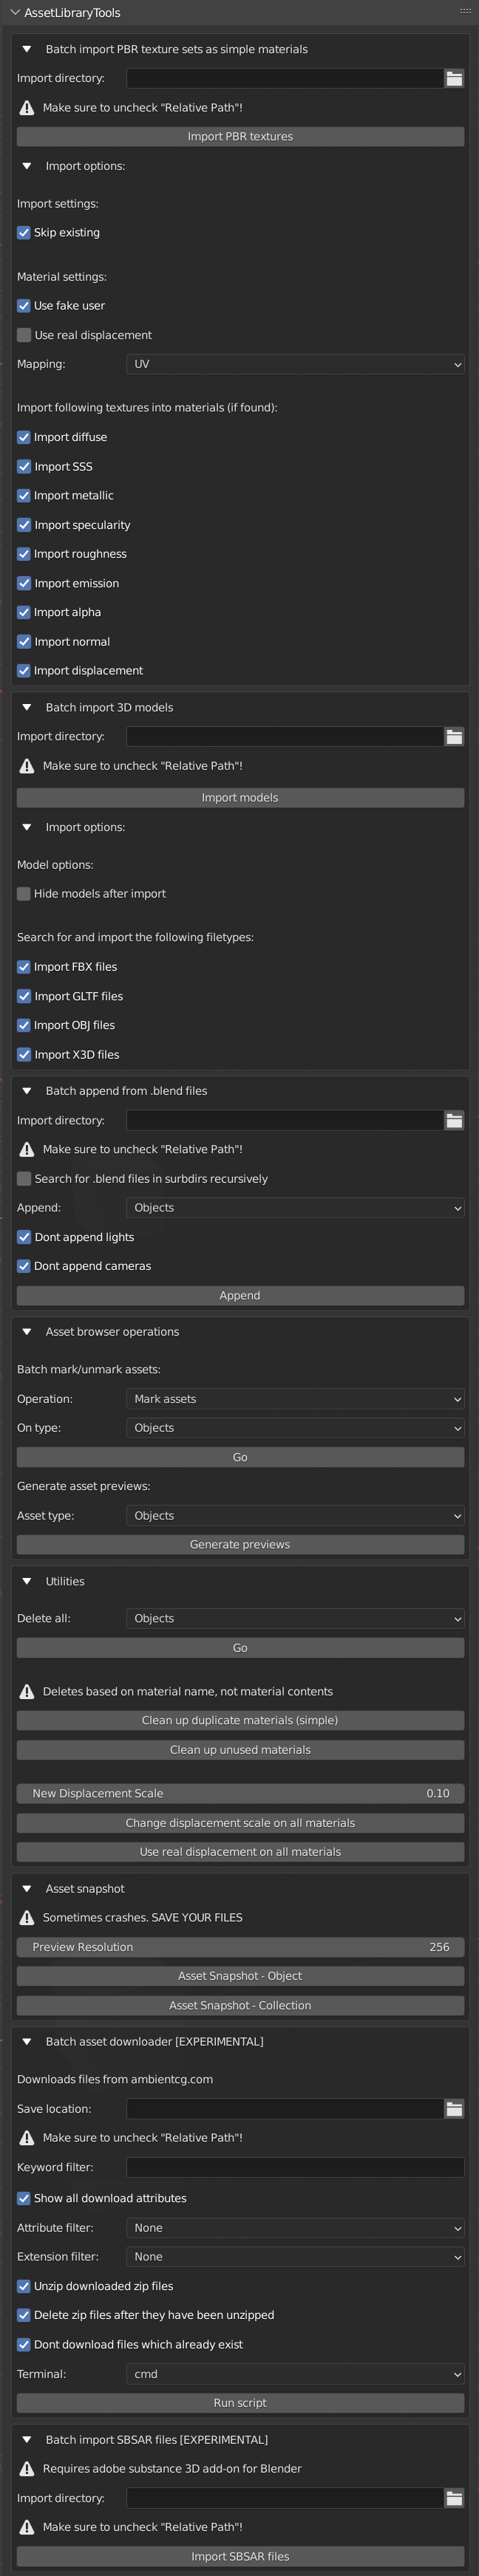
Task: Open folder browser for SBSAR import directory
Action: coord(454,2497)
